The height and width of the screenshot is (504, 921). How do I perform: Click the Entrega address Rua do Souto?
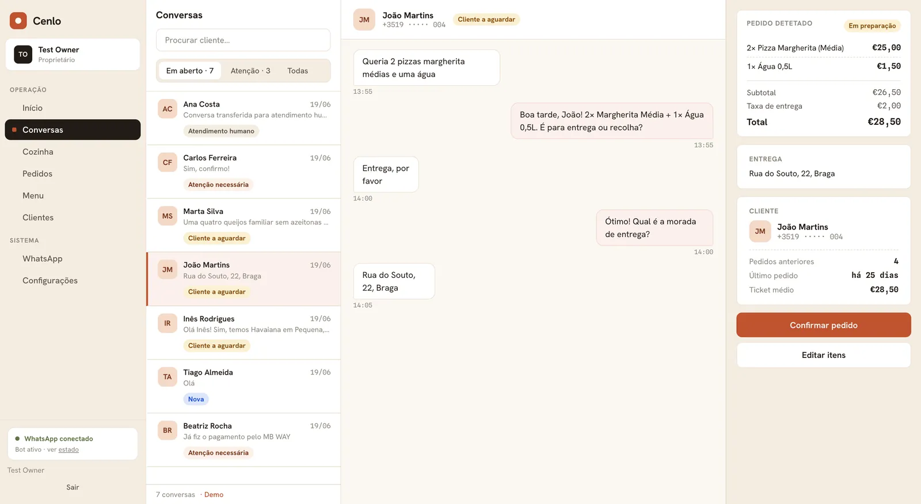(791, 174)
